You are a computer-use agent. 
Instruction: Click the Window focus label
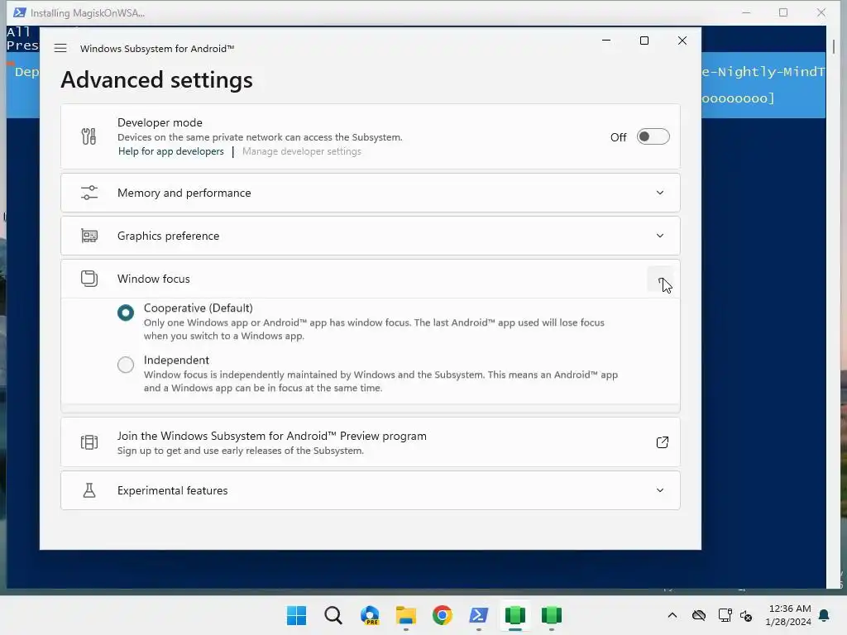coord(153,279)
